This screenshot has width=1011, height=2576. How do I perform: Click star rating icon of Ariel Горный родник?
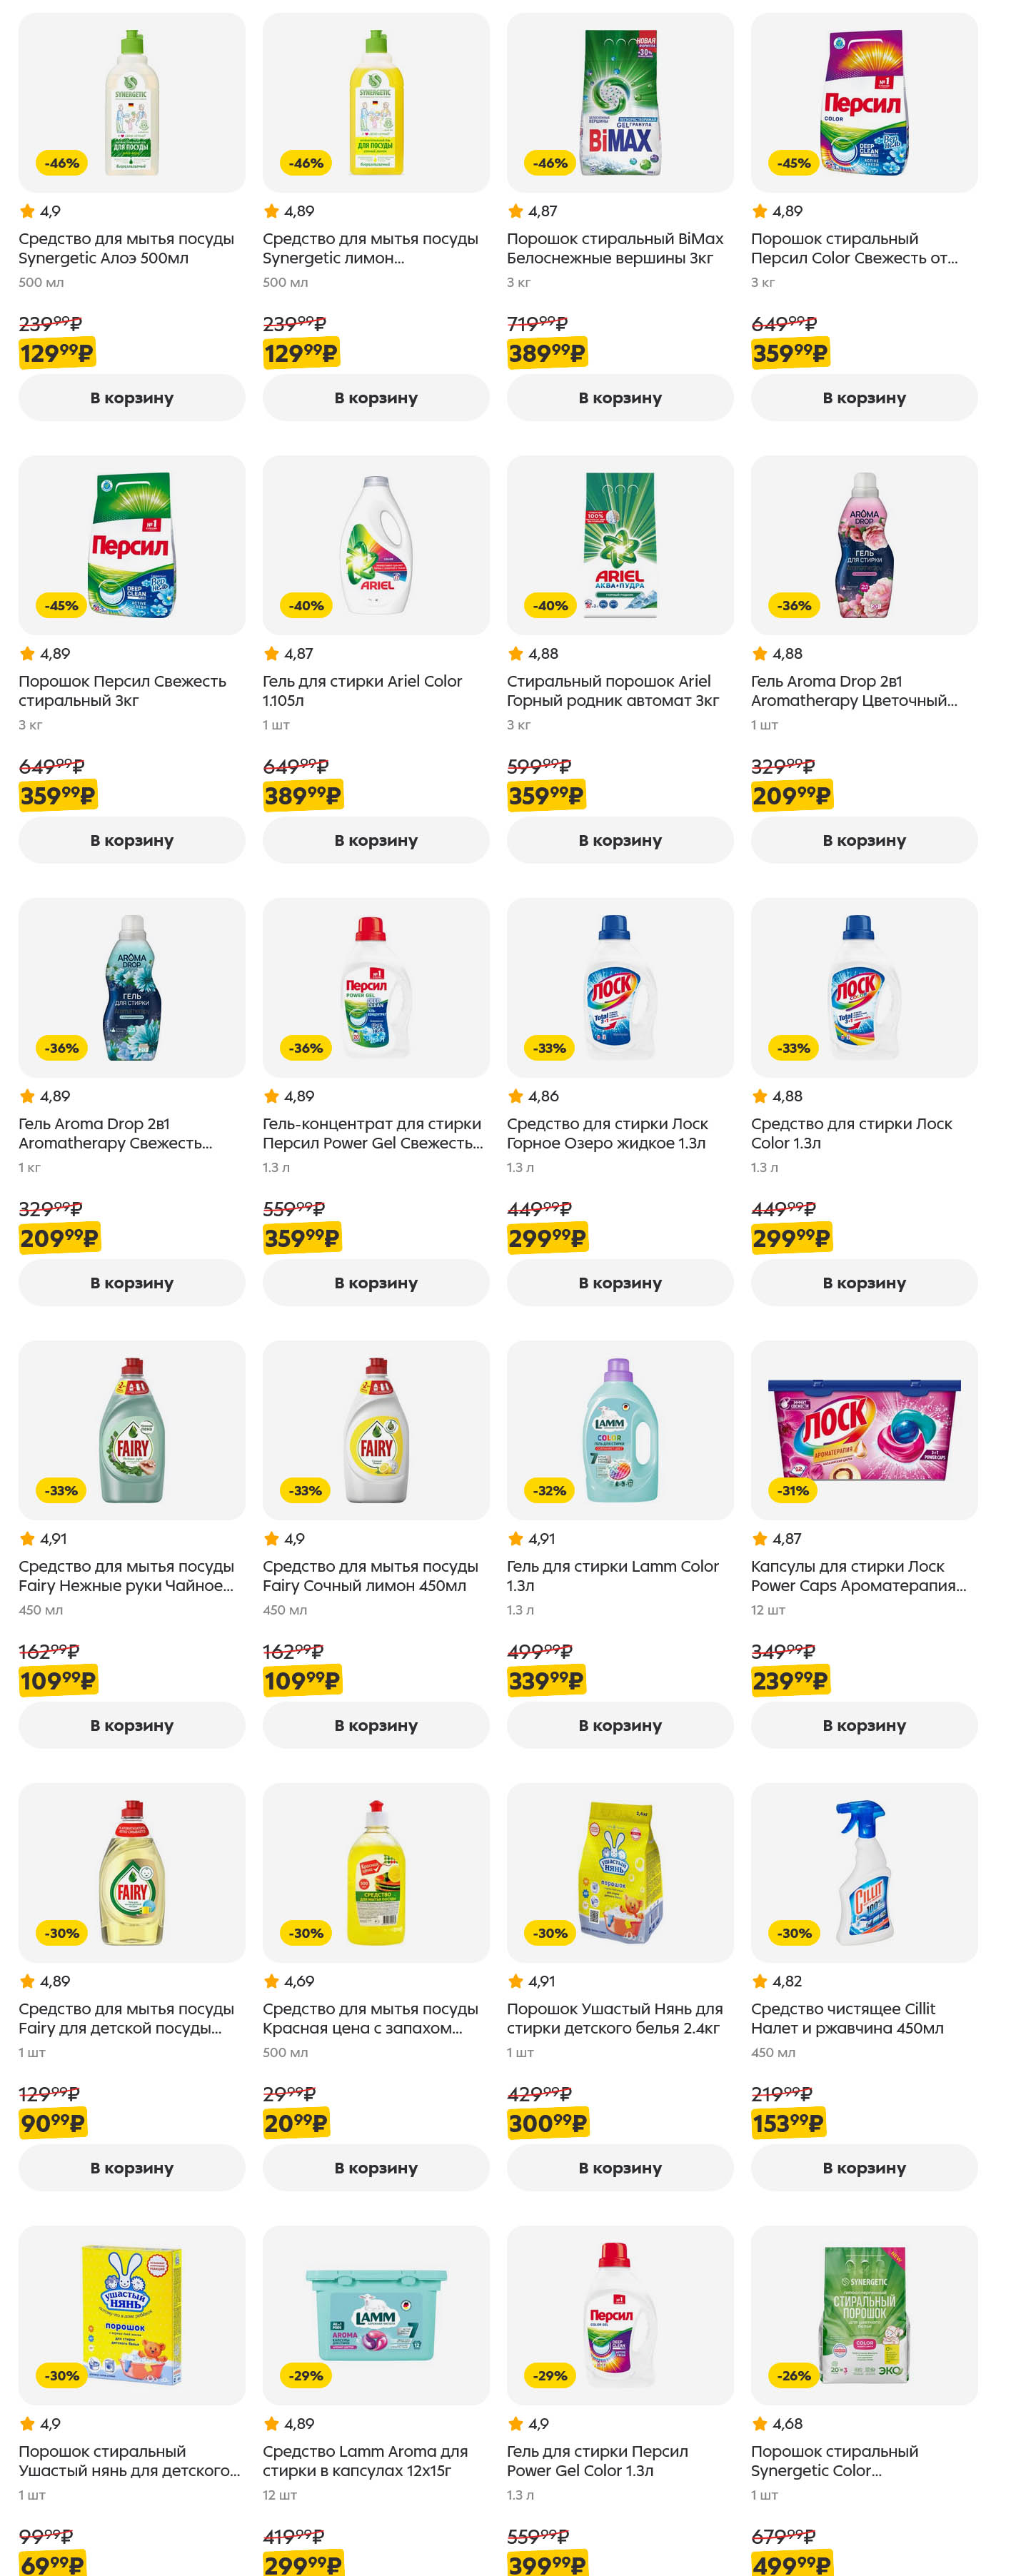(x=516, y=654)
